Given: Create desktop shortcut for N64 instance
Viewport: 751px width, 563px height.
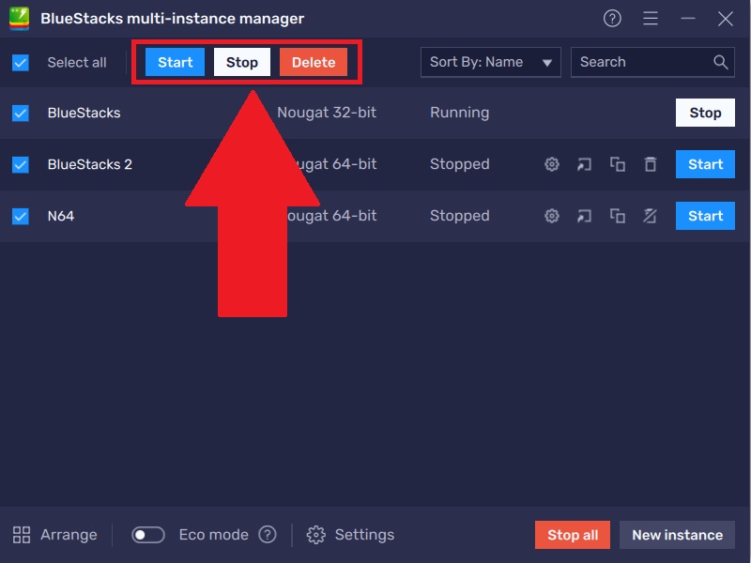Looking at the screenshot, I should click(585, 216).
